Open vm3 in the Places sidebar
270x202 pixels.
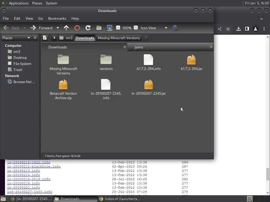17,52
